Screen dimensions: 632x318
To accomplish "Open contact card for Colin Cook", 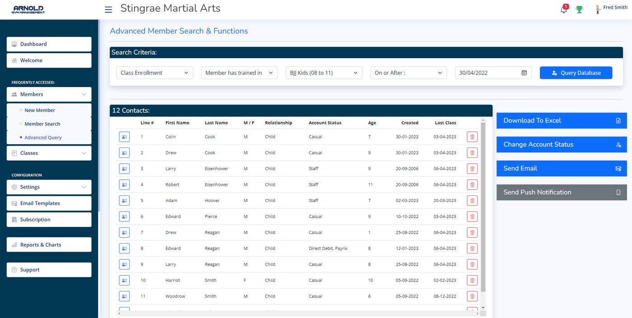I will click(124, 137).
